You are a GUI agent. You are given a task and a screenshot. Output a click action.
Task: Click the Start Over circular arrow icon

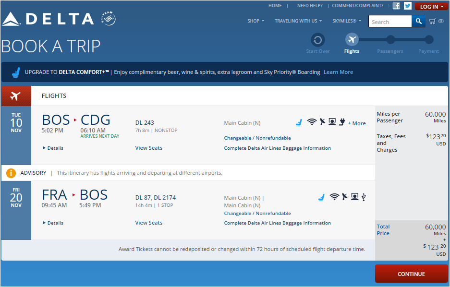pos(318,40)
